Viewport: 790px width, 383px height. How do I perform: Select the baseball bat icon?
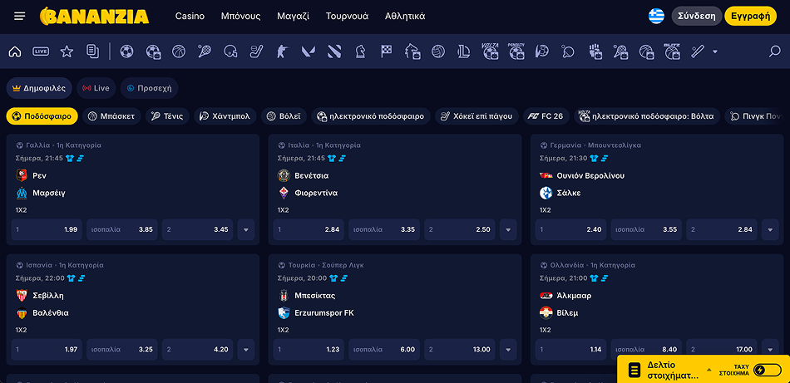(x=698, y=52)
